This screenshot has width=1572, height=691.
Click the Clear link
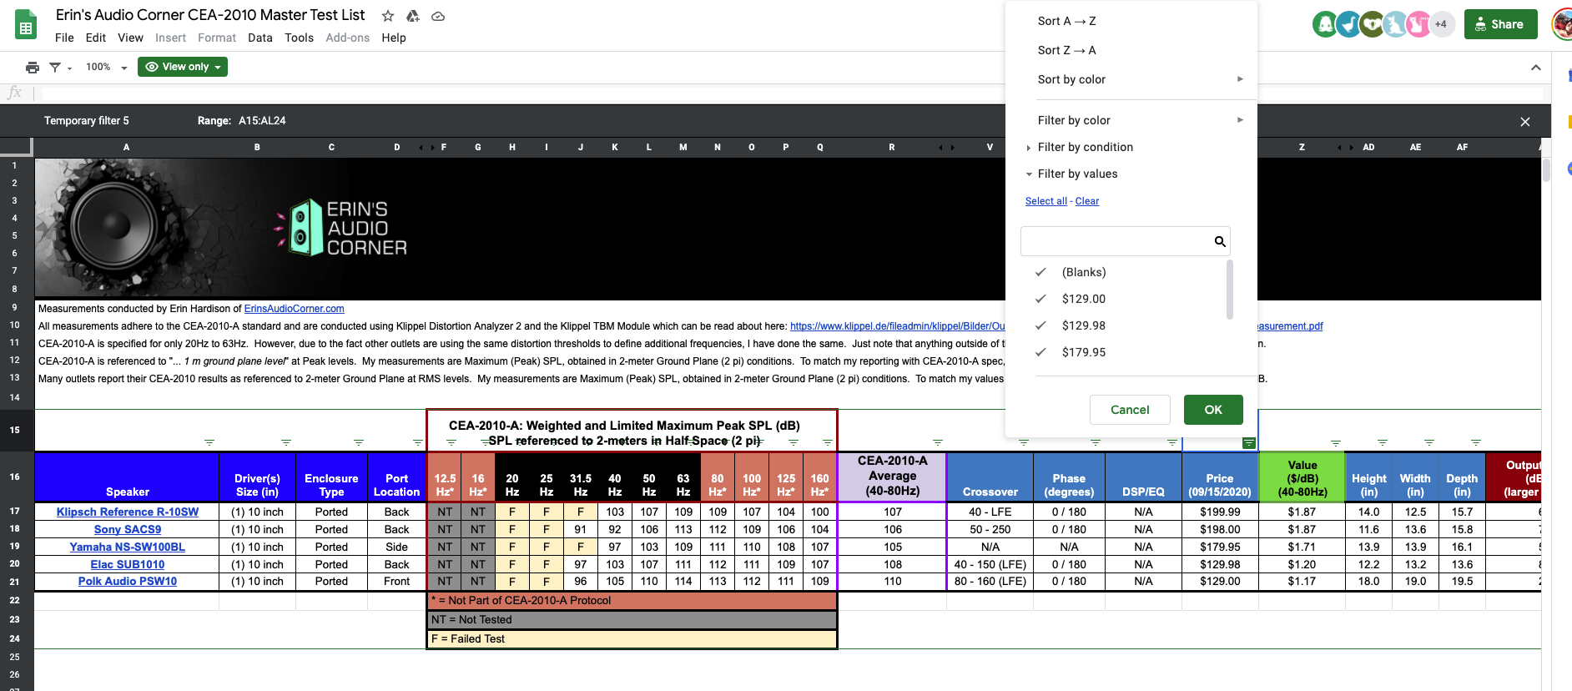point(1087,201)
